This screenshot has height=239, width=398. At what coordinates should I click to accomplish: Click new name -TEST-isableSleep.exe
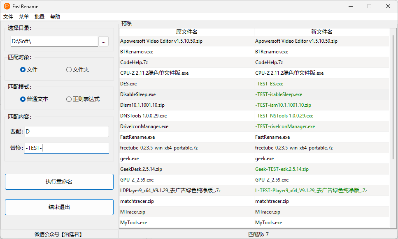279,94
